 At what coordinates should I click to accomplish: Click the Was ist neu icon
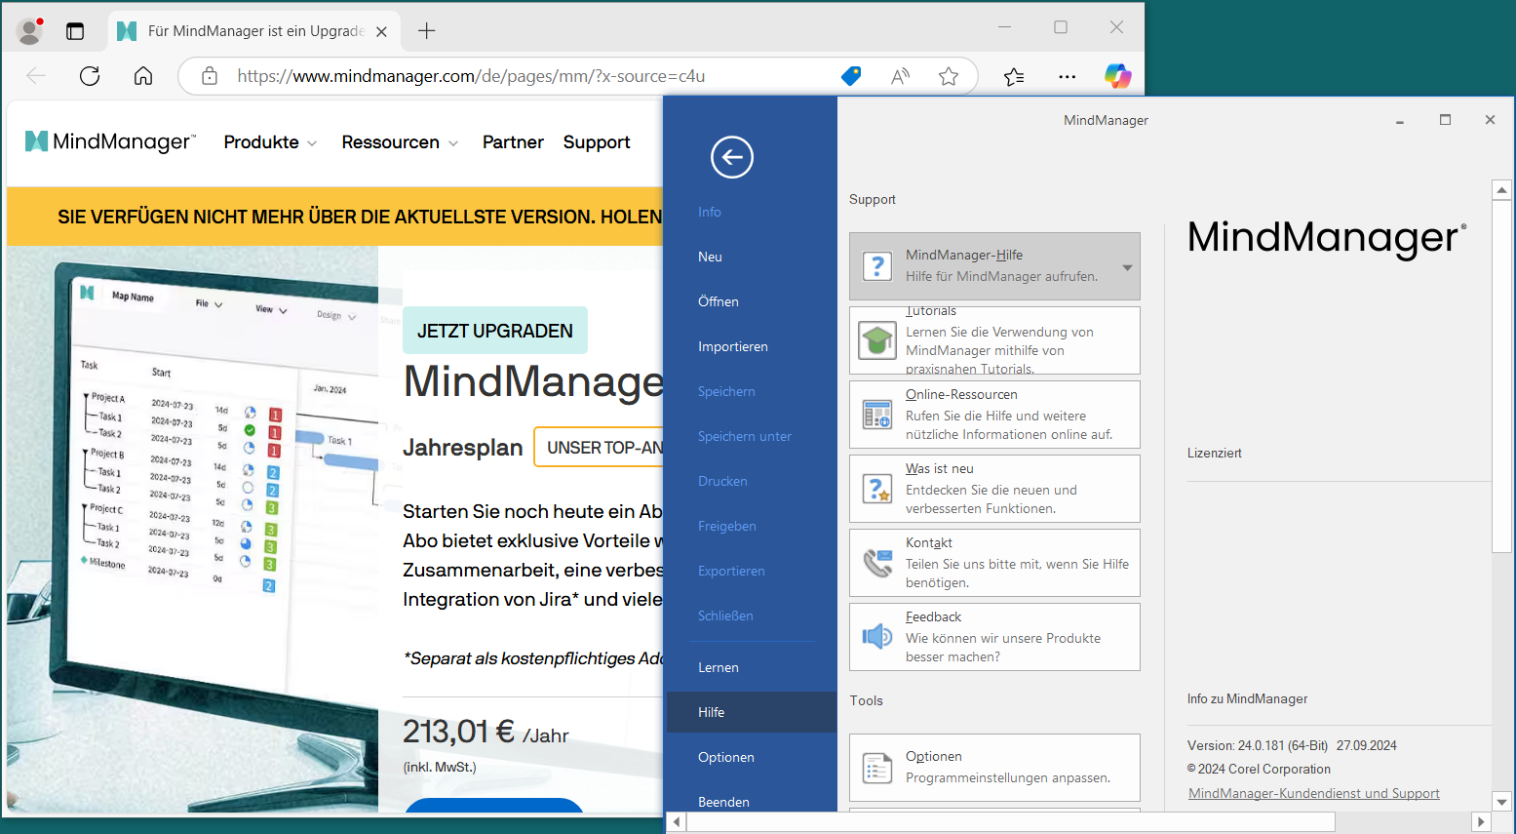pos(877,489)
